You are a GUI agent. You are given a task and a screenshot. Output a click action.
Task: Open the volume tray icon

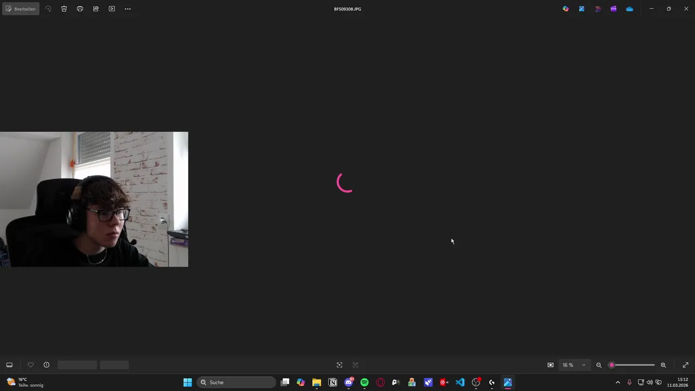[x=649, y=382]
